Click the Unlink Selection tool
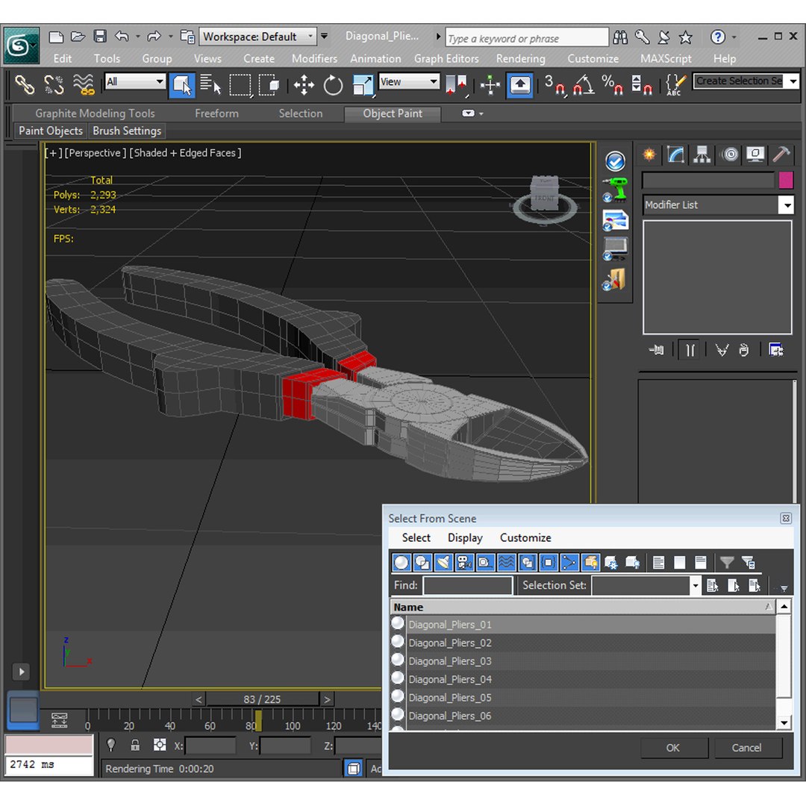This screenshot has width=806, height=806. coord(54,84)
